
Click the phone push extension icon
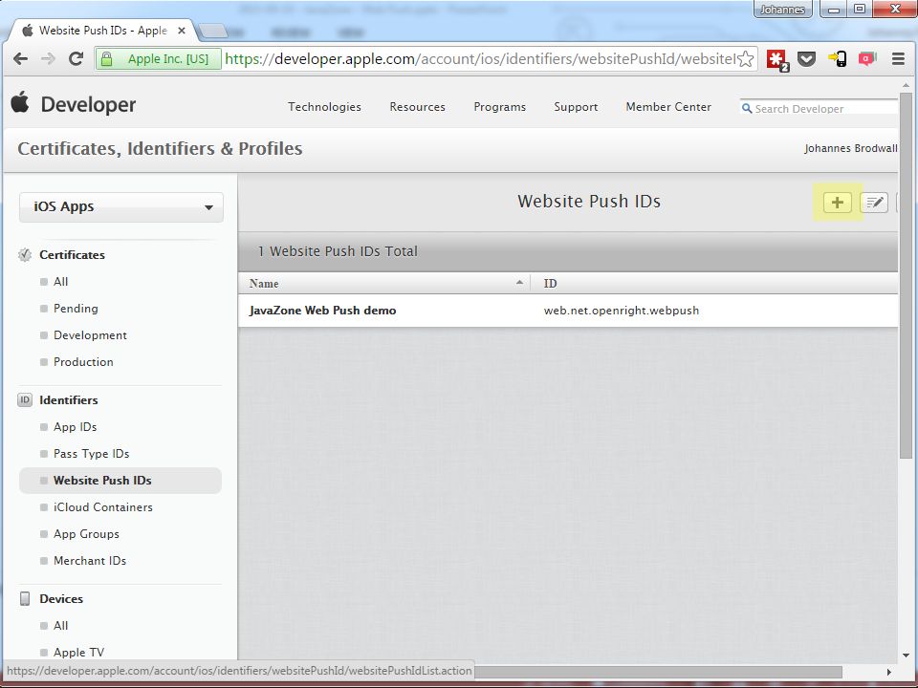838,58
